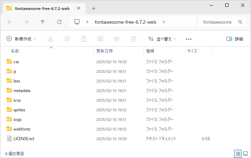The height and width of the screenshot is (158, 251).
Task: Go back with the left arrow
Action: coord(10,22)
